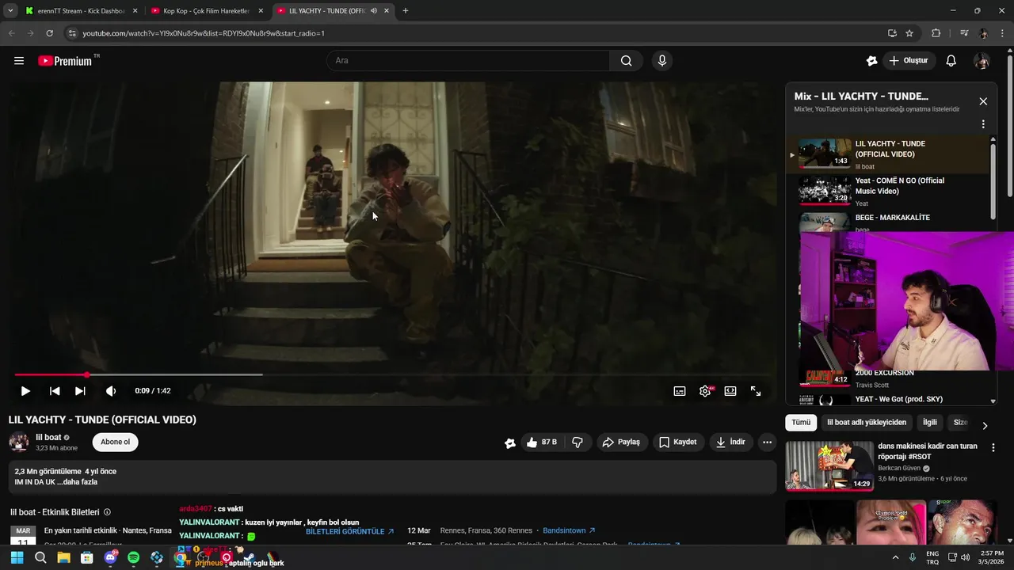Switch to erennTT Stream Kick Dashboard tab
1014x570 pixels.
pos(82,11)
